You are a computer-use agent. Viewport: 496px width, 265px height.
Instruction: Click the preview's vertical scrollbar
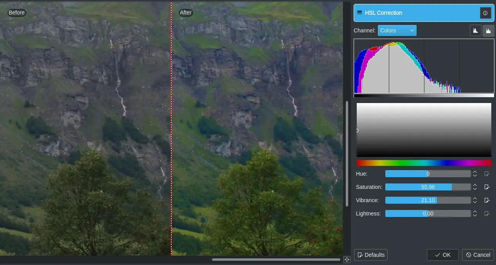click(x=347, y=154)
